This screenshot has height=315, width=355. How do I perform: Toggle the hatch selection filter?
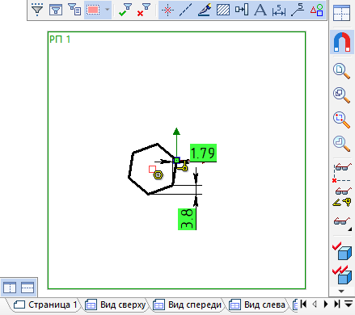pyautogui.click(x=223, y=10)
